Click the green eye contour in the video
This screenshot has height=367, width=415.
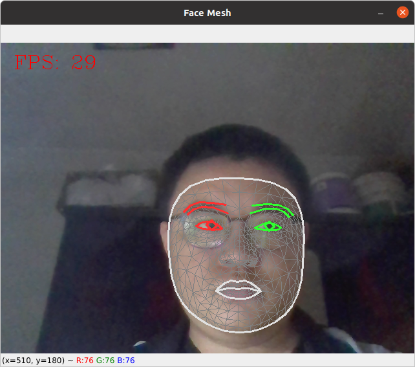click(x=268, y=227)
